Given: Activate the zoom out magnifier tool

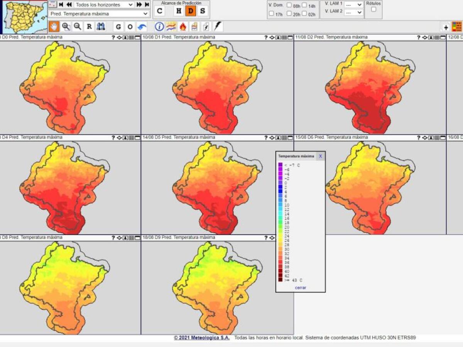Looking at the screenshot, I should click(x=78, y=27).
